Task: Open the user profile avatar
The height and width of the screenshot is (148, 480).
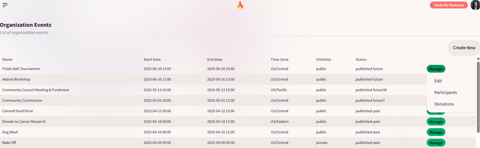Action: click(x=475, y=5)
